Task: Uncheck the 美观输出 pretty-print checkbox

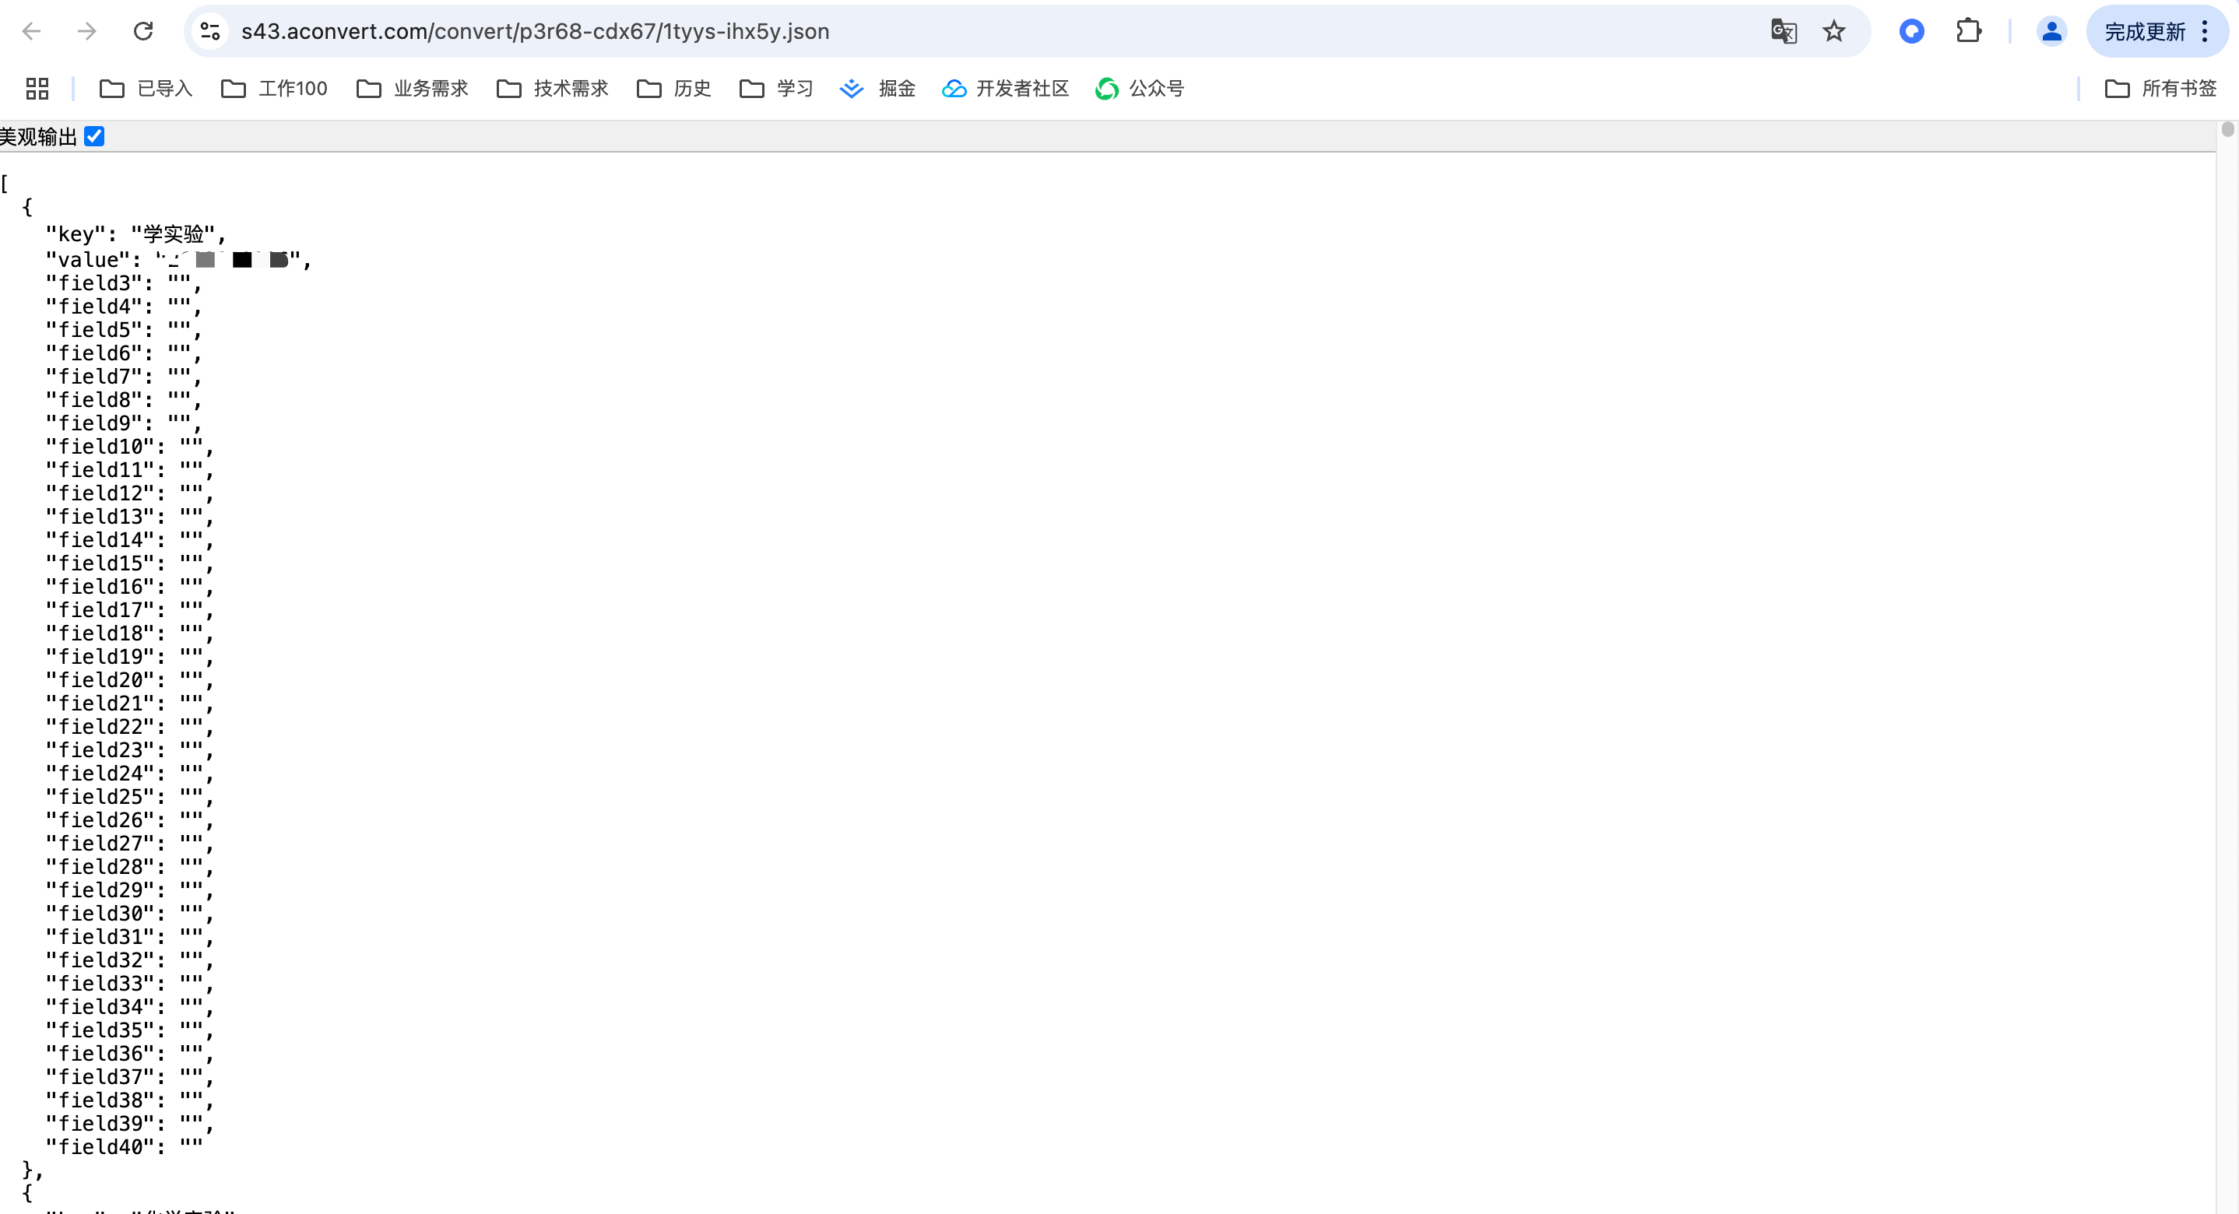Action: (95, 136)
